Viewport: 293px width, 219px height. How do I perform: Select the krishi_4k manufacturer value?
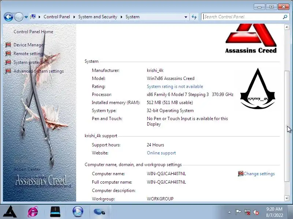(x=155, y=70)
